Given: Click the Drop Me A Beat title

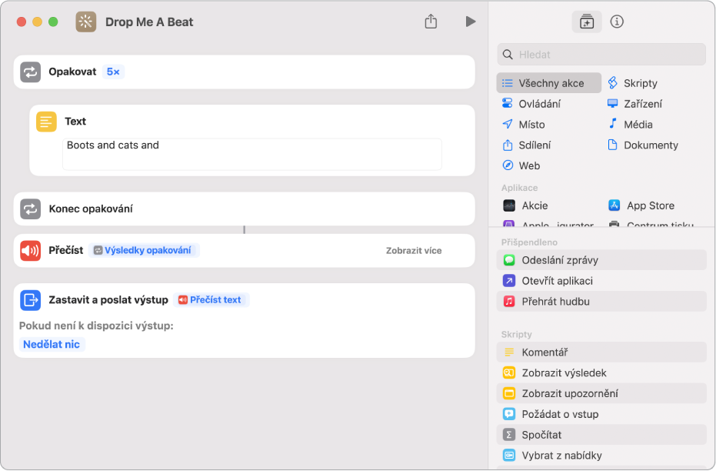Looking at the screenshot, I should click(149, 22).
